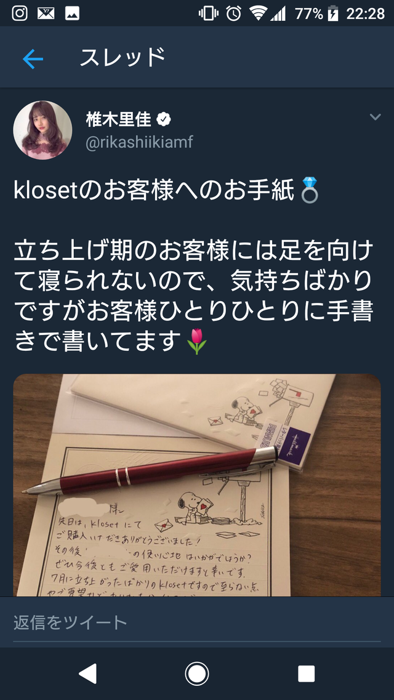This screenshot has height=700, width=394.
Task: Open the 椎木里佳 display name profile
Action: point(119,119)
